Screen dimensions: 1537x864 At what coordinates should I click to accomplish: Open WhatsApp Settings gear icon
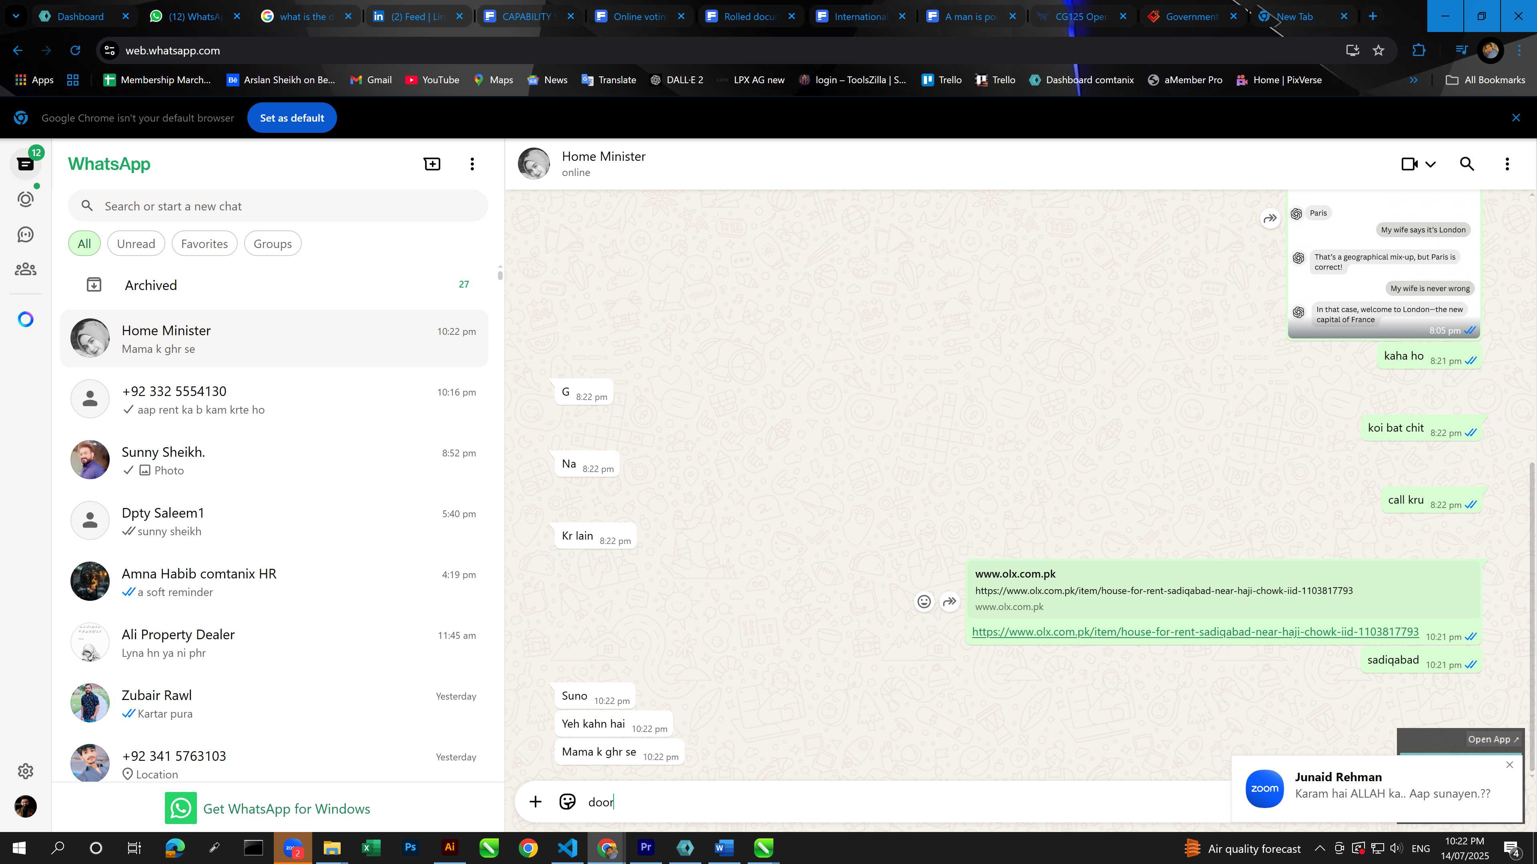click(x=26, y=771)
